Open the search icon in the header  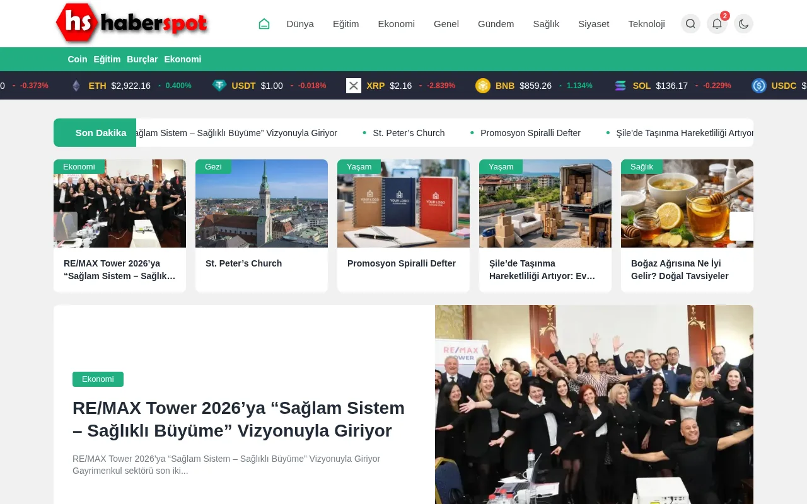point(690,23)
